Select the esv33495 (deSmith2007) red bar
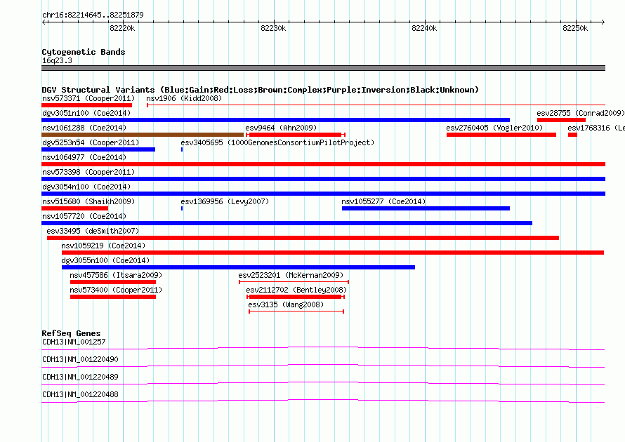The width and height of the screenshot is (625, 442). point(303,238)
